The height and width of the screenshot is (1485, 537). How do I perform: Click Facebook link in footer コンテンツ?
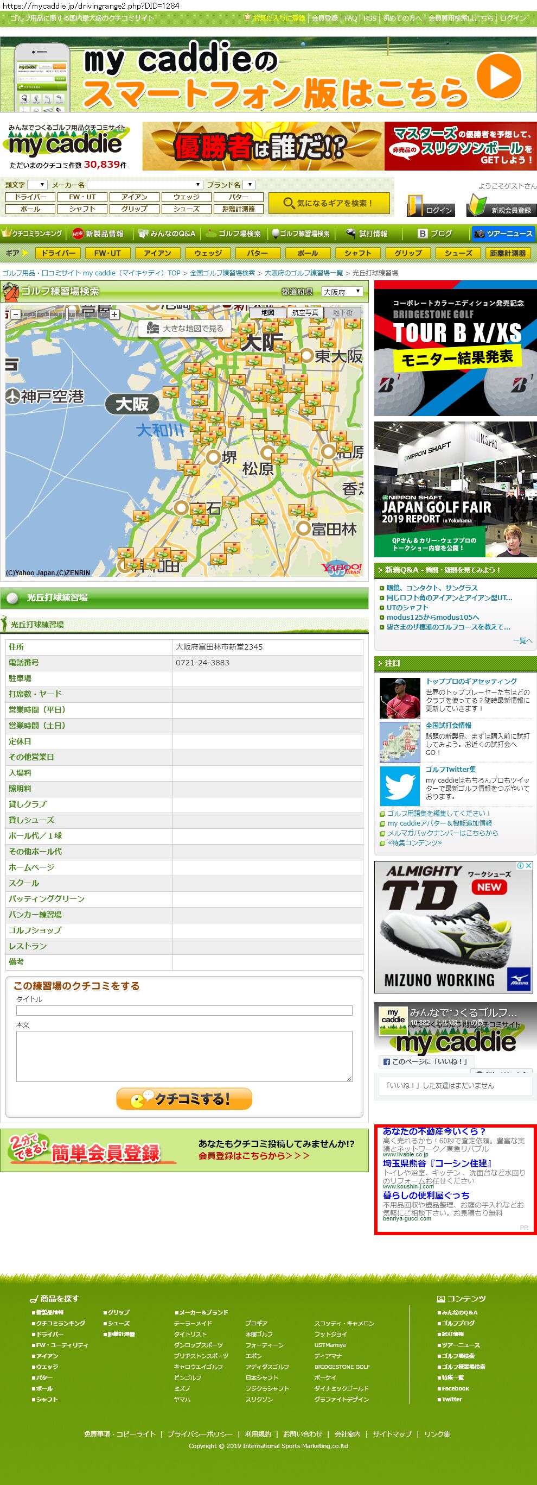point(455,1388)
